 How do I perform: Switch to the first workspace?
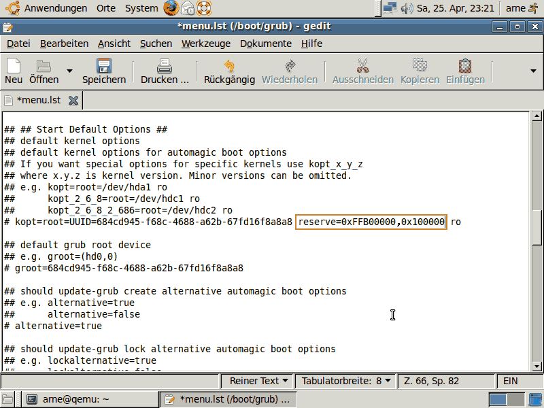(498, 400)
